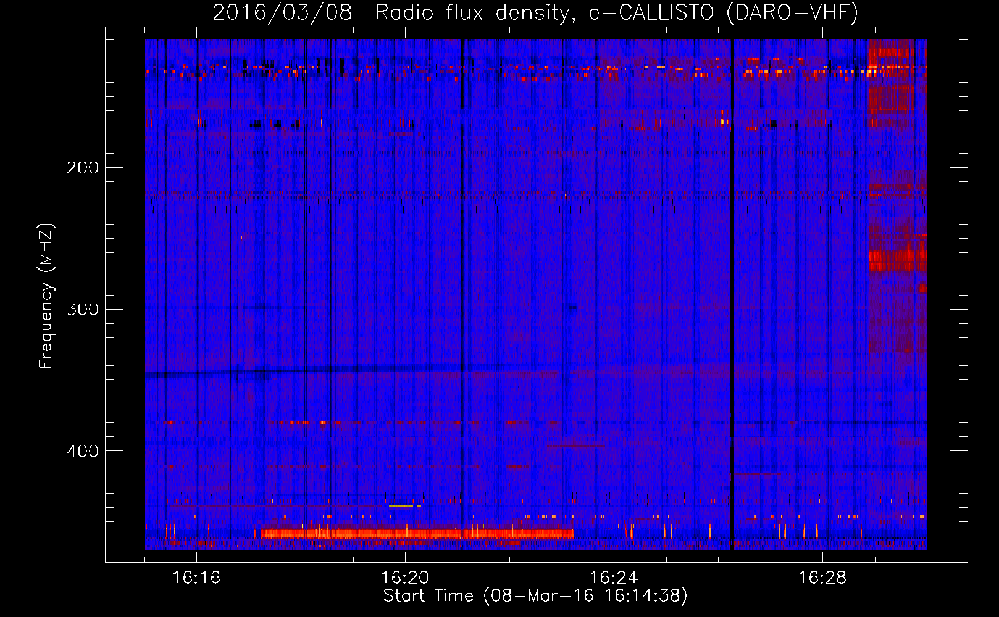Click the plot title "Radio flux density, e-CALLISTO (DARO-VHF)"
This screenshot has height=617, width=999.
[616, 12]
